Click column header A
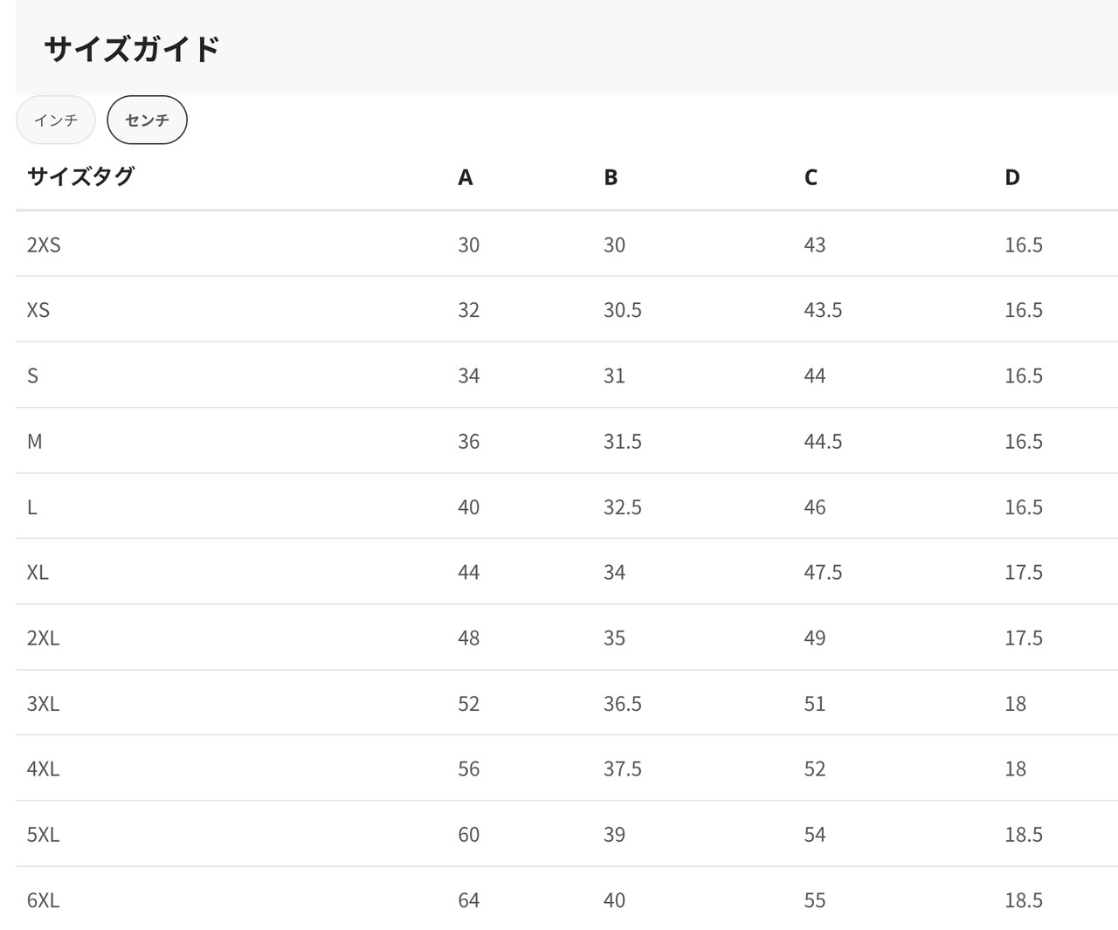The height and width of the screenshot is (930, 1118). 466,177
